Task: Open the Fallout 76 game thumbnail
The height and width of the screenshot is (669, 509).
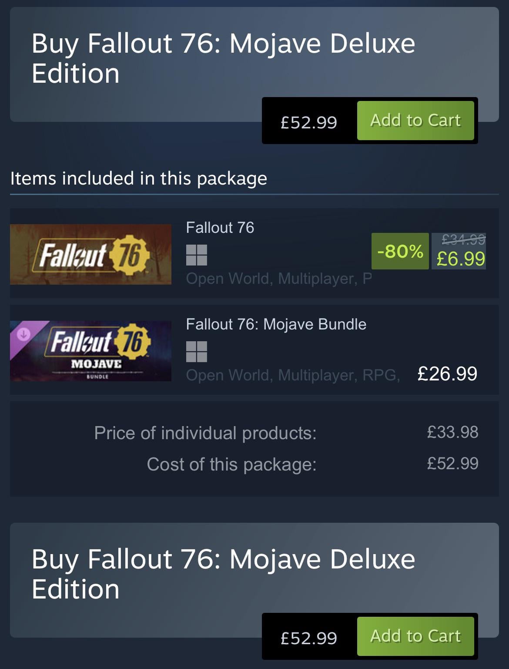Action: [90, 255]
